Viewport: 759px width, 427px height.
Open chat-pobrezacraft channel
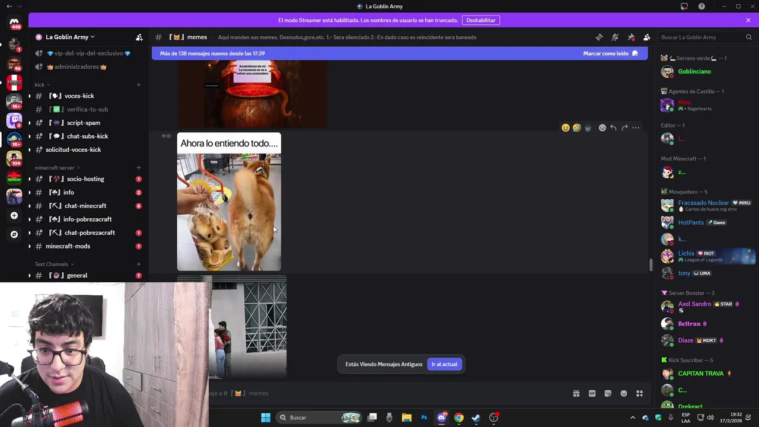click(88, 233)
